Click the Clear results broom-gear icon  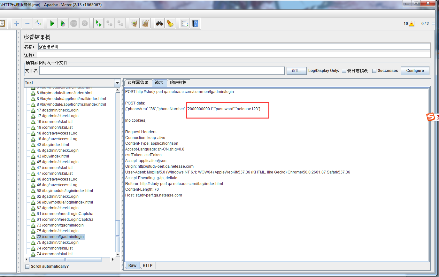tap(135, 23)
